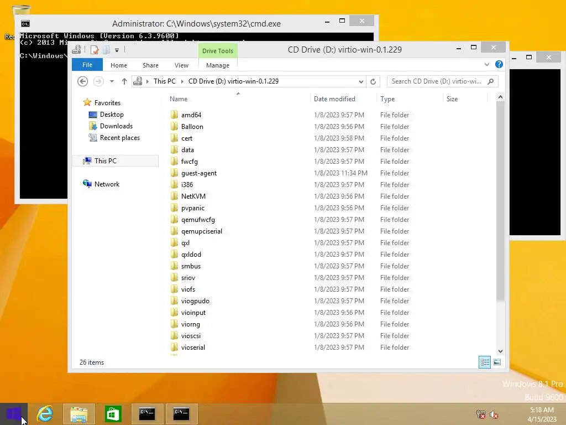This screenshot has height=425, width=566.
Task: Refresh the folder with the Refresh button
Action: 373,82
